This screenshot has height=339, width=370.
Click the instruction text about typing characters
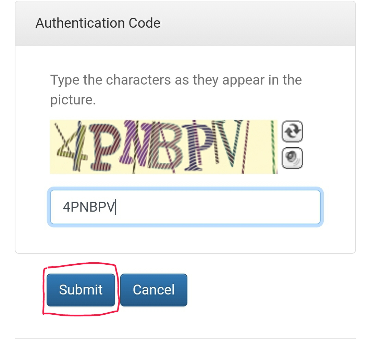(x=176, y=90)
